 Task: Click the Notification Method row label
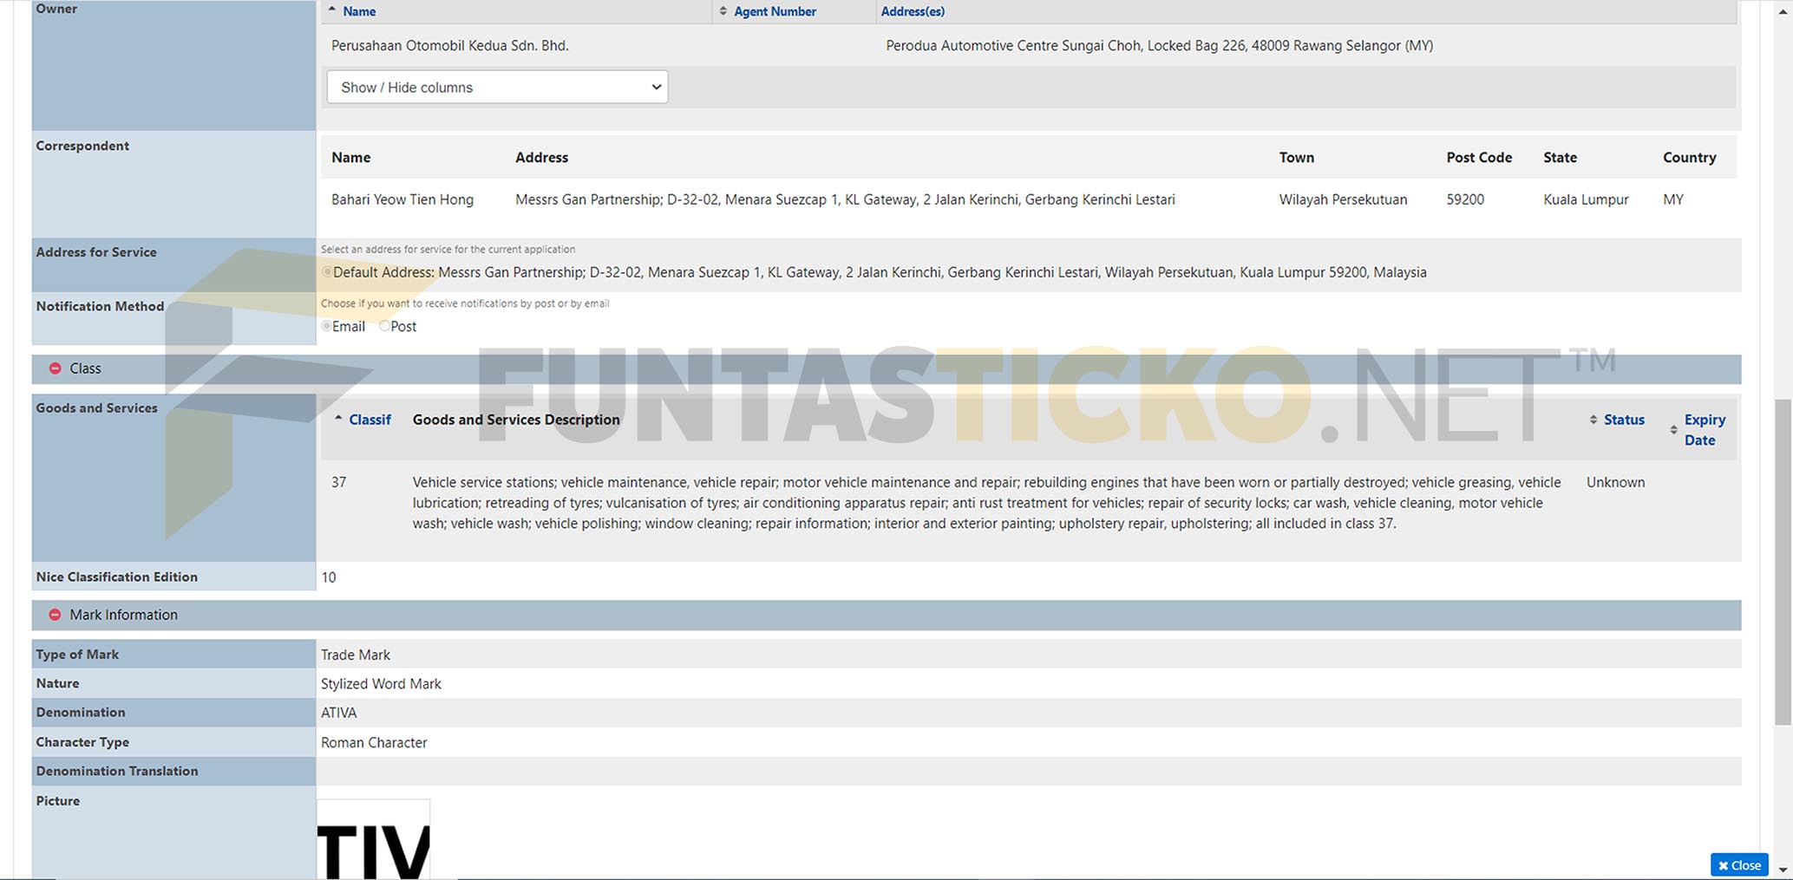click(x=100, y=306)
